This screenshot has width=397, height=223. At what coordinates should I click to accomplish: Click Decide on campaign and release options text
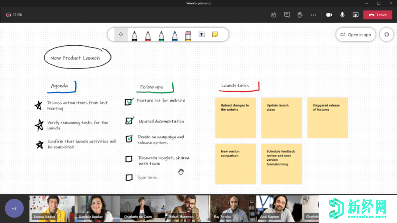coord(161,139)
